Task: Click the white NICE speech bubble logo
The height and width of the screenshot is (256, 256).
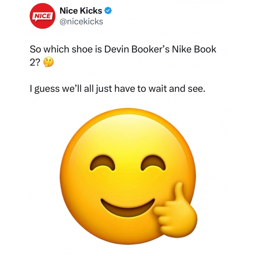Action: tap(43, 17)
